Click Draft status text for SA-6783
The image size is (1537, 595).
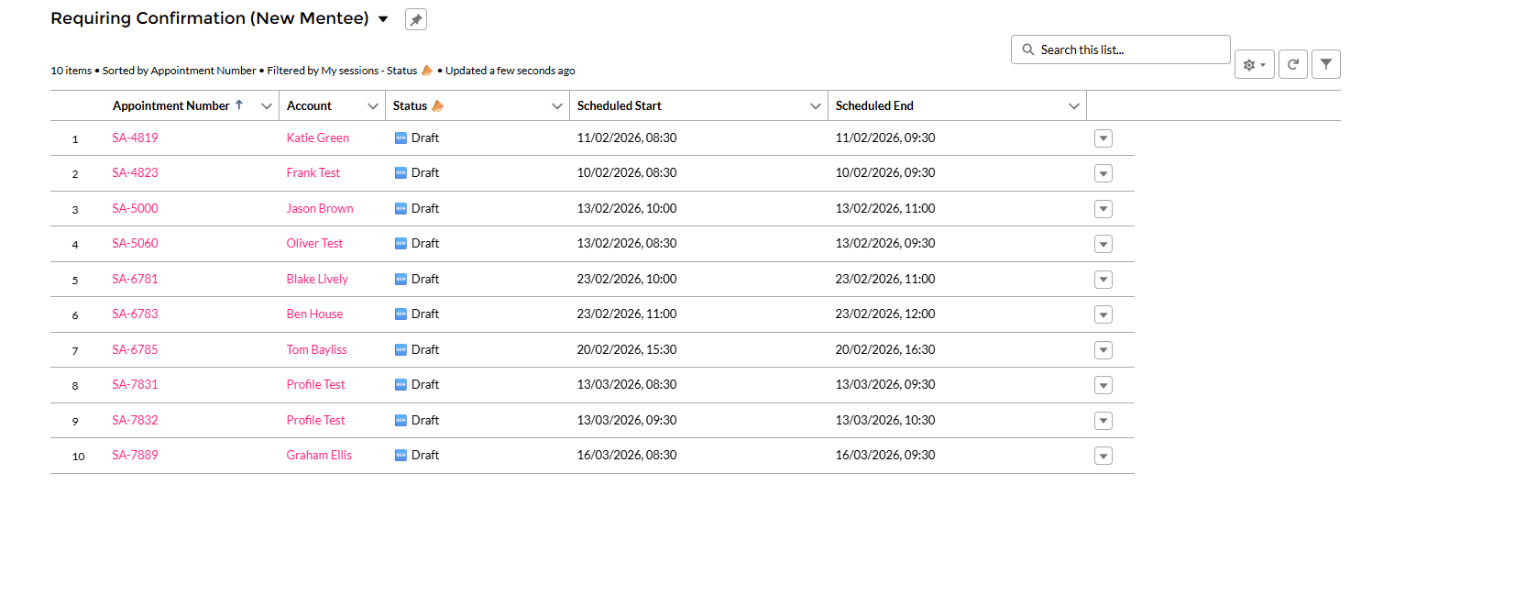point(425,314)
